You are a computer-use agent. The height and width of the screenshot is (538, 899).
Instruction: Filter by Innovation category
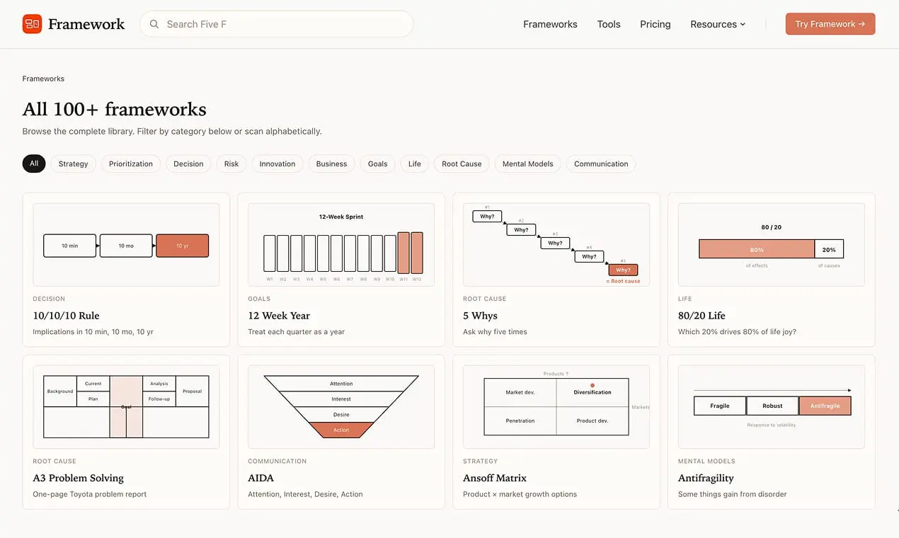277,164
